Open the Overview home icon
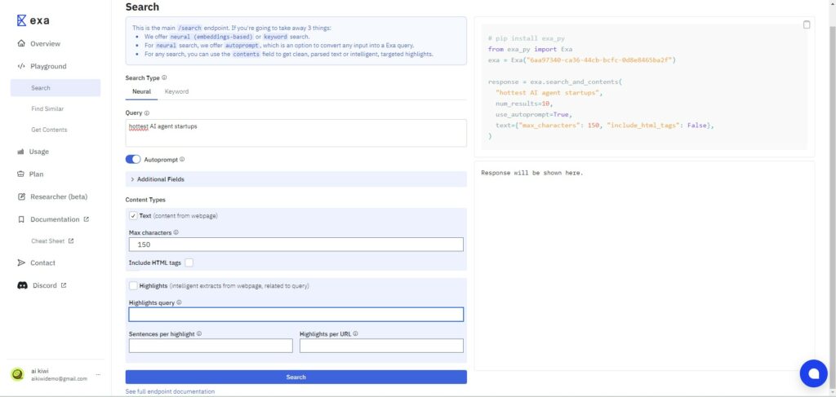Viewport: 836px width, 397px height. 21,44
